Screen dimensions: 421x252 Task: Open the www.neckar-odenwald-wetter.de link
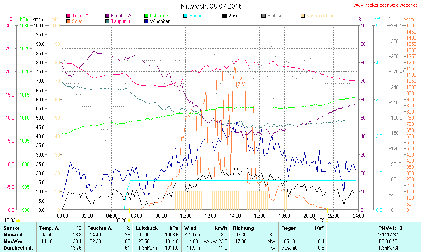click(x=385, y=5)
